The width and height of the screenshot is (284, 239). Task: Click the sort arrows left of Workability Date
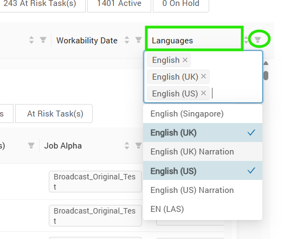[x=31, y=40]
